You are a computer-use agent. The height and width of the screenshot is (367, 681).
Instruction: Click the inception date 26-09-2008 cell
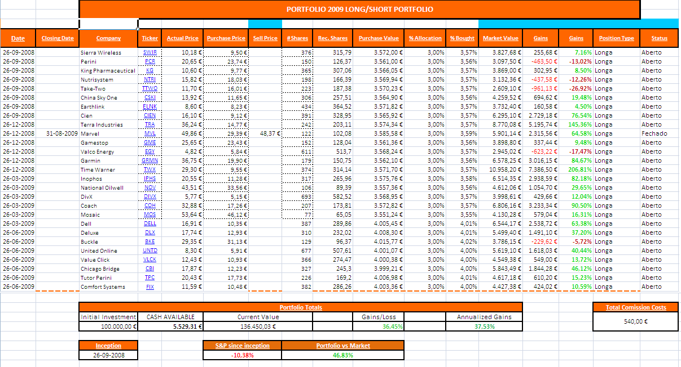tap(108, 355)
